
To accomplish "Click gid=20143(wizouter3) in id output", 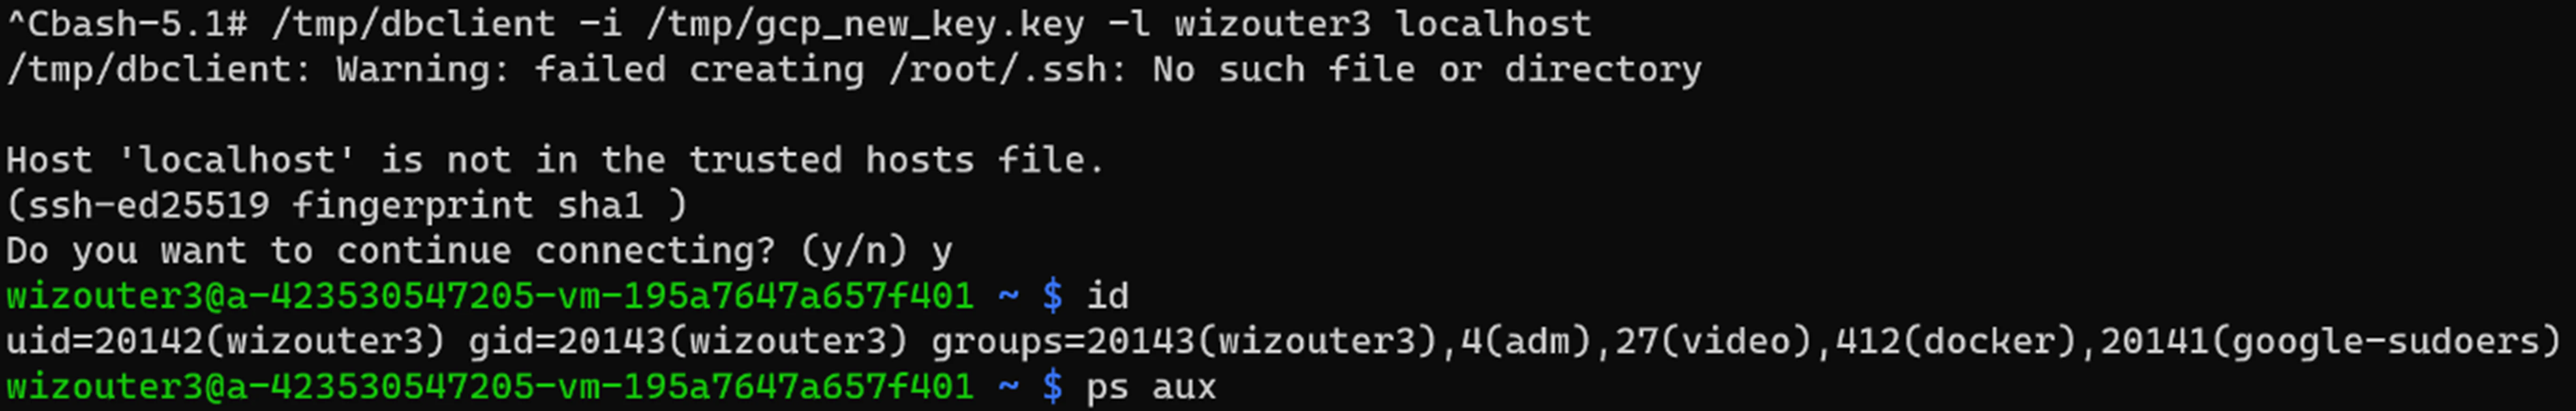I will point(688,342).
